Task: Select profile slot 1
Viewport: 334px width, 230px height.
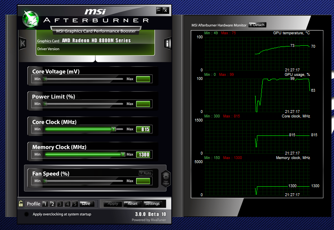Action: coord(45,204)
